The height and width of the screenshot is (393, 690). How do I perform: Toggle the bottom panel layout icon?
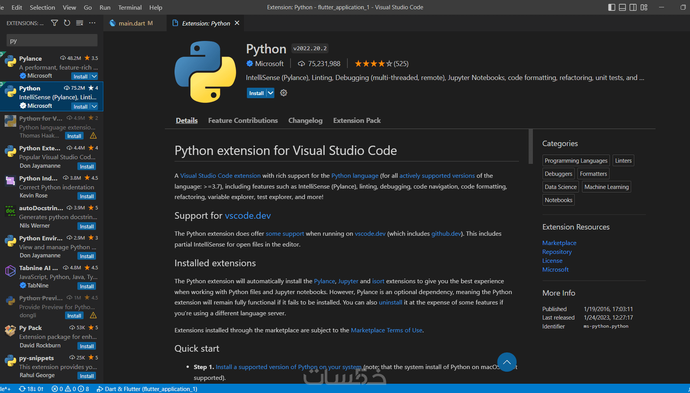622,7
